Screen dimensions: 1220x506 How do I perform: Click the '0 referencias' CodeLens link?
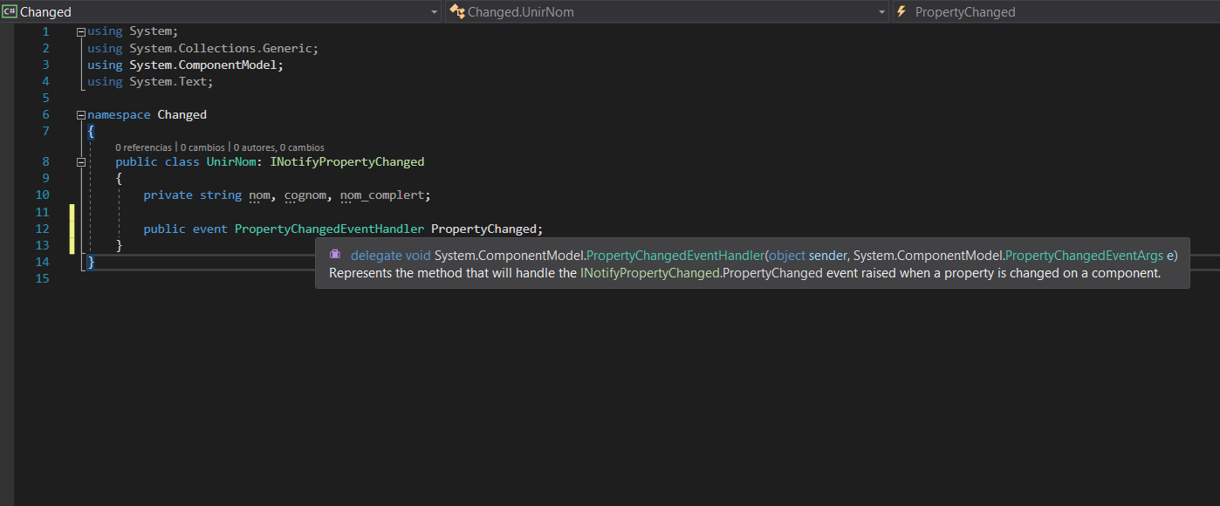point(143,147)
